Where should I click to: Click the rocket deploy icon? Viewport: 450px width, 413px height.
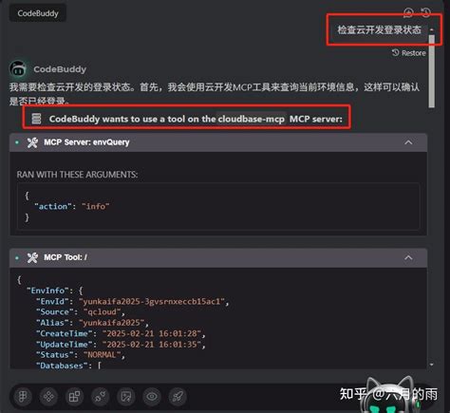[x=178, y=396]
